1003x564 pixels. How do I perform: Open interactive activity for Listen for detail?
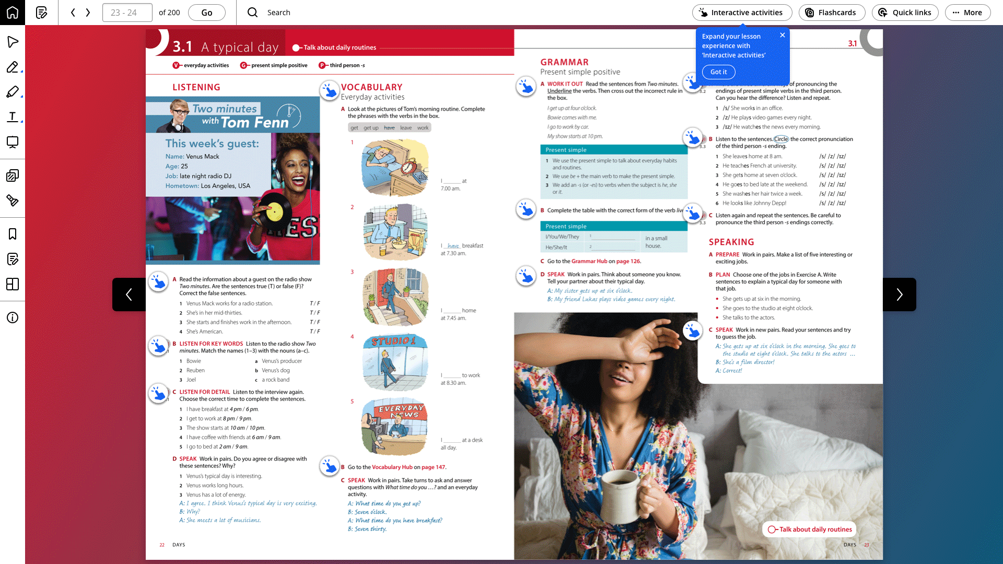(x=158, y=393)
